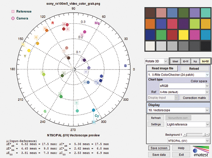Toggle the In>M view button

205,61
